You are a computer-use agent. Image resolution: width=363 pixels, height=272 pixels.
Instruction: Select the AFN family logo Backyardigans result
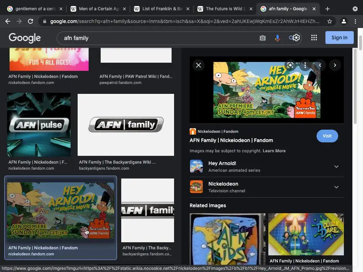pyautogui.click(x=126, y=125)
